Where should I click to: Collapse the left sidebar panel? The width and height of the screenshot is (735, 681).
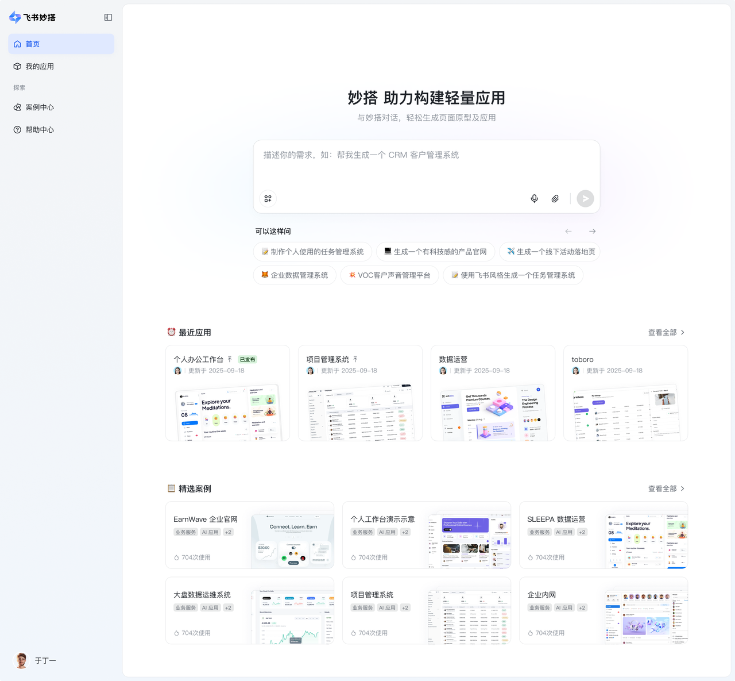(108, 17)
